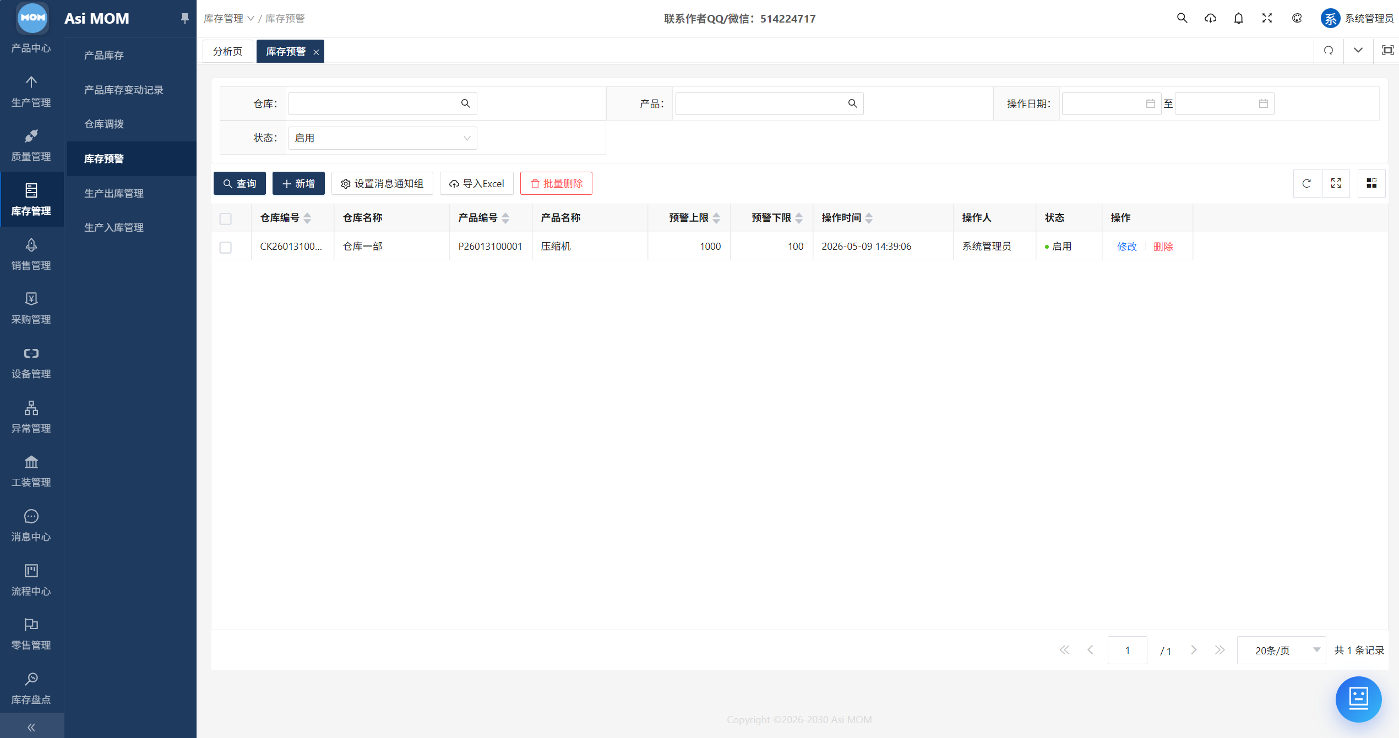The width and height of the screenshot is (1399, 738).
Task: Open notifications bell icon
Action: [1238, 18]
